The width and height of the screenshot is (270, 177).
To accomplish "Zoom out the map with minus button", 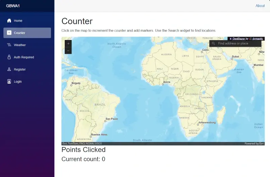I will click(68, 51).
